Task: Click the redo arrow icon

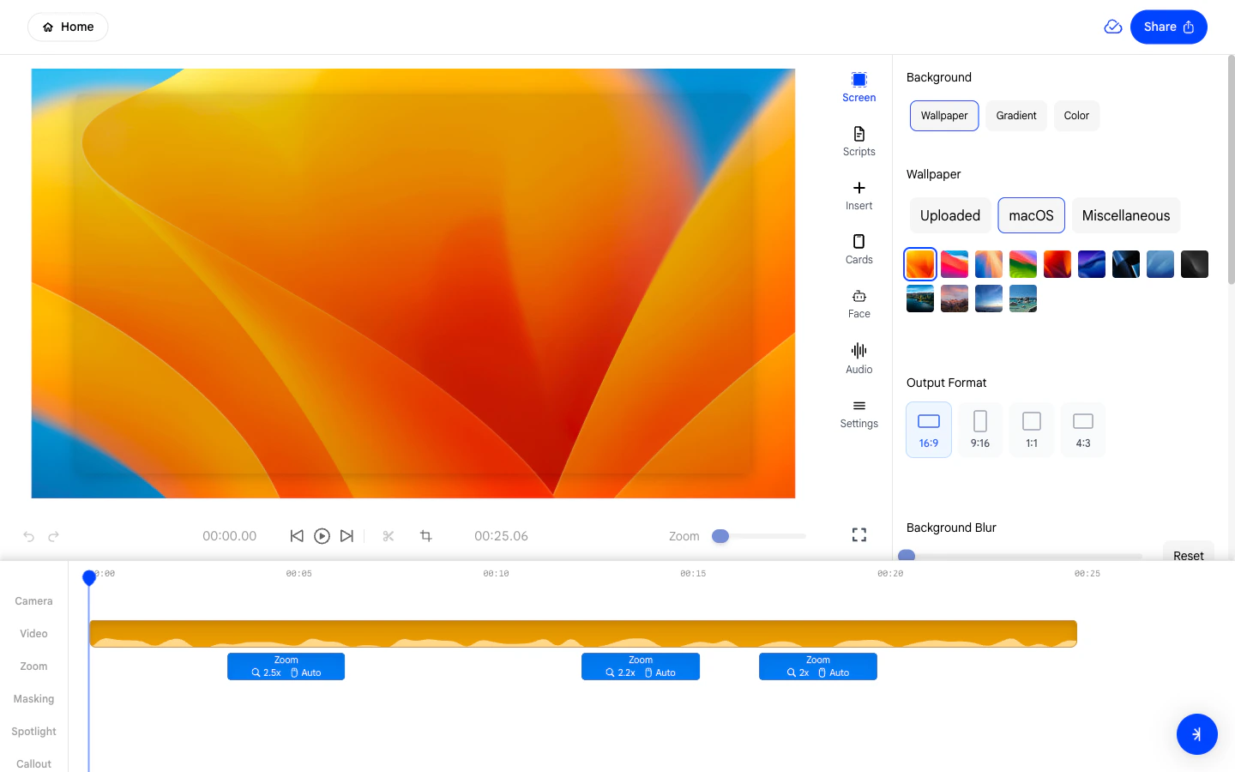Action: click(53, 536)
